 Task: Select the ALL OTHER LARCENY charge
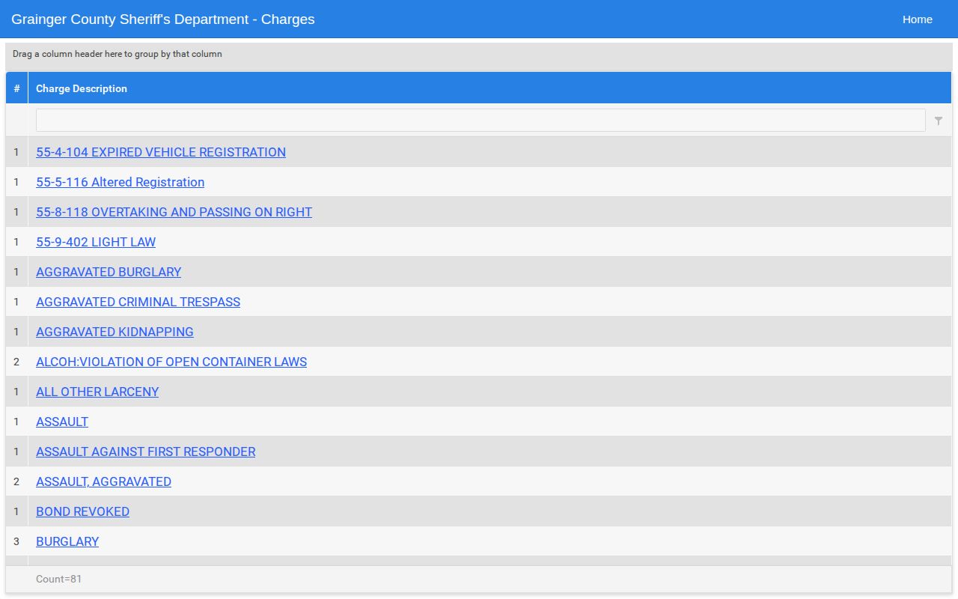pos(97,392)
